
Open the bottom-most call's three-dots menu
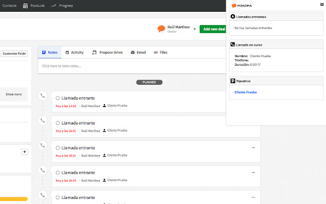253,197
